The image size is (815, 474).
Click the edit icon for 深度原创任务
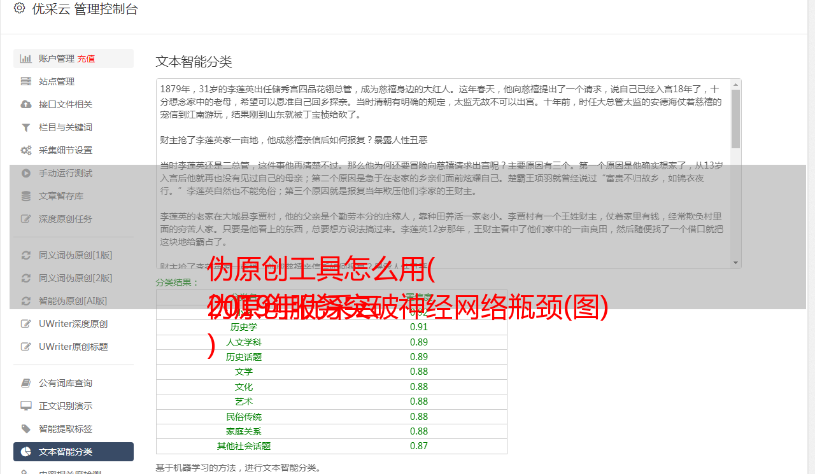[x=26, y=219]
